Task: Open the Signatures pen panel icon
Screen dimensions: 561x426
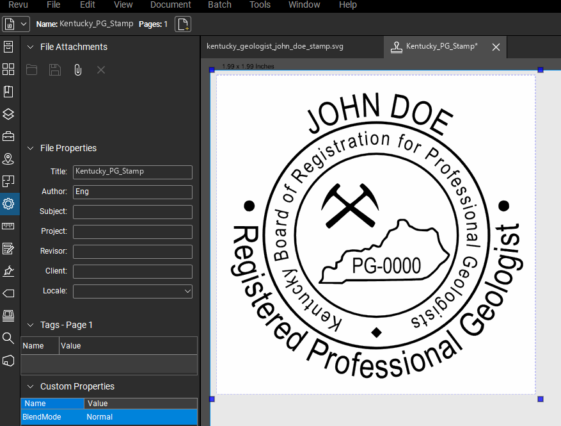Action: (x=8, y=271)
